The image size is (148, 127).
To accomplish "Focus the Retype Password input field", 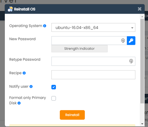I will pyautogui.click(x=93, y=61).
